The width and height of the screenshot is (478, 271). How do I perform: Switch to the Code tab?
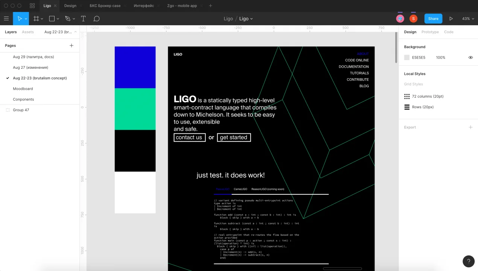(449, 32)
